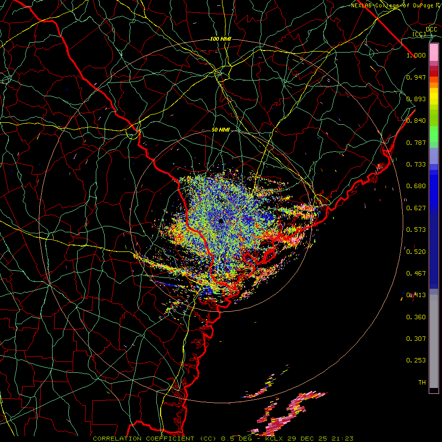Pick the bright green segment of the color bar
442x442 pixels.
click(x=434, y=134)
